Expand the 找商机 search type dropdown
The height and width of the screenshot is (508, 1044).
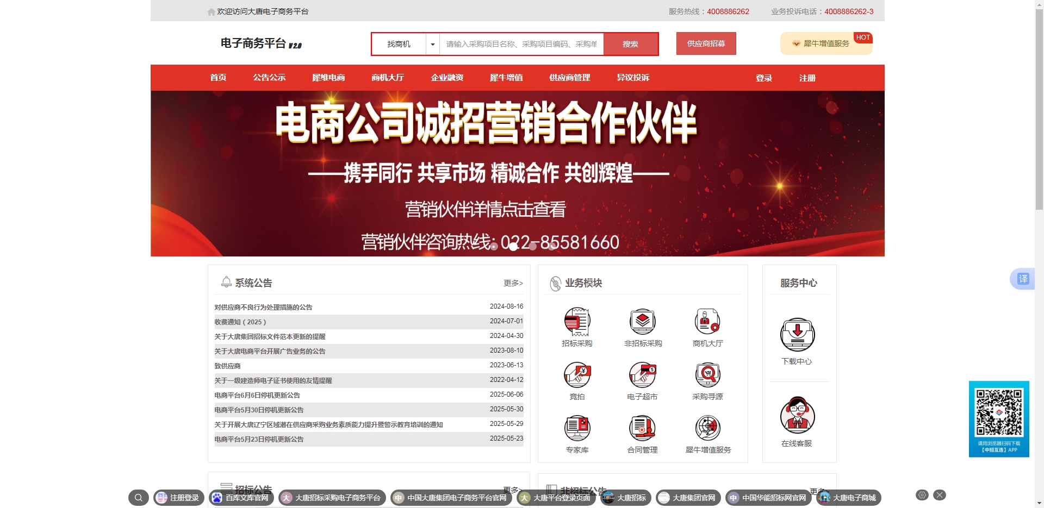pyautogui.click(x=433, y=44)
